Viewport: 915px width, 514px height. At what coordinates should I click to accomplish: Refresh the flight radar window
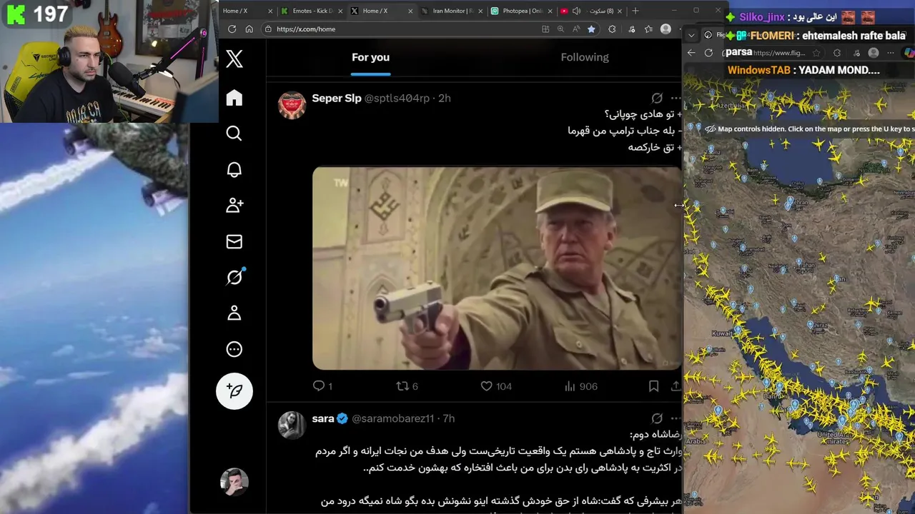[708, 53]
